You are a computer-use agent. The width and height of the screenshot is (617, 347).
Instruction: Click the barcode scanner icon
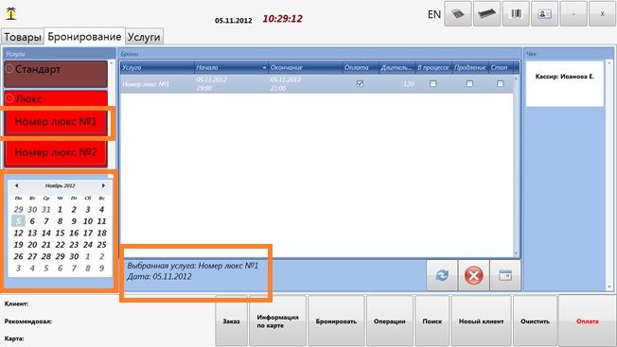[x=516, y=14]
